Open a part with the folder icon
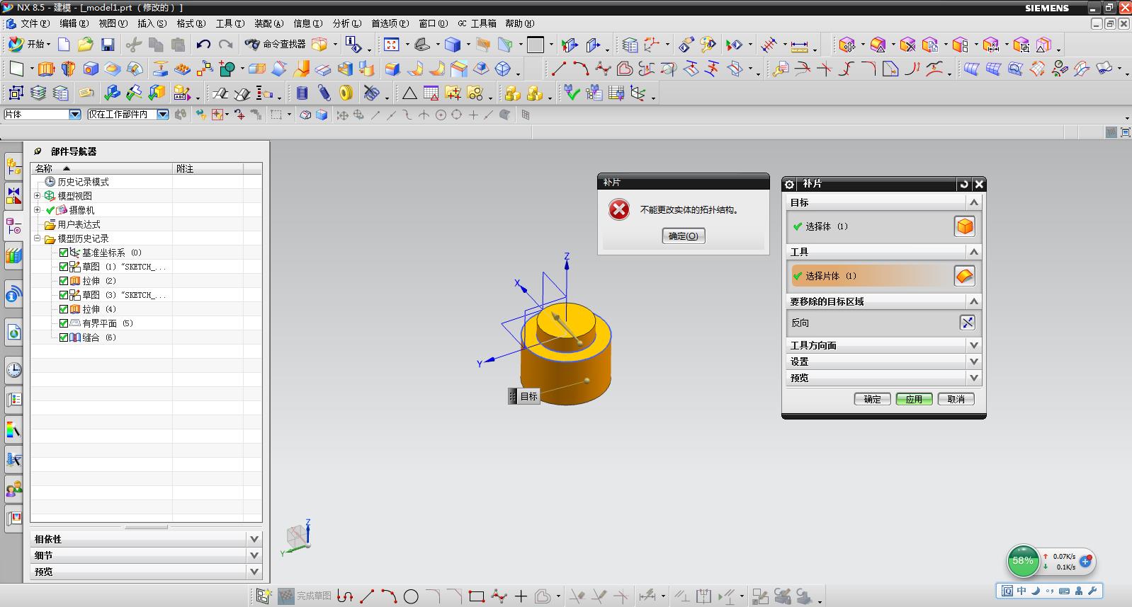1132x607 pixels. (x=85, y=45)
